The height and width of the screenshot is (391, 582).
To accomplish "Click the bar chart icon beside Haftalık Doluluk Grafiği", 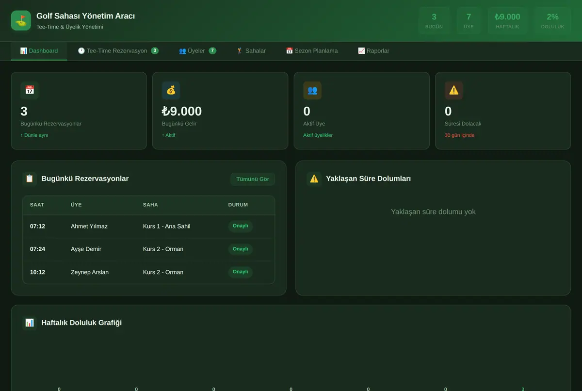I will [x=30, y=323].
